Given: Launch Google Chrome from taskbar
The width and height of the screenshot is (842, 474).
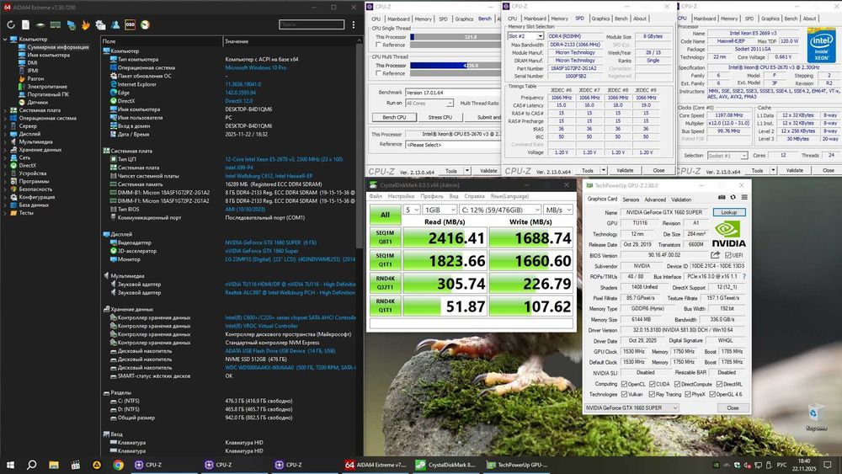Looking at the screenshot, I should pyautogui.click(x=118, y=465).
